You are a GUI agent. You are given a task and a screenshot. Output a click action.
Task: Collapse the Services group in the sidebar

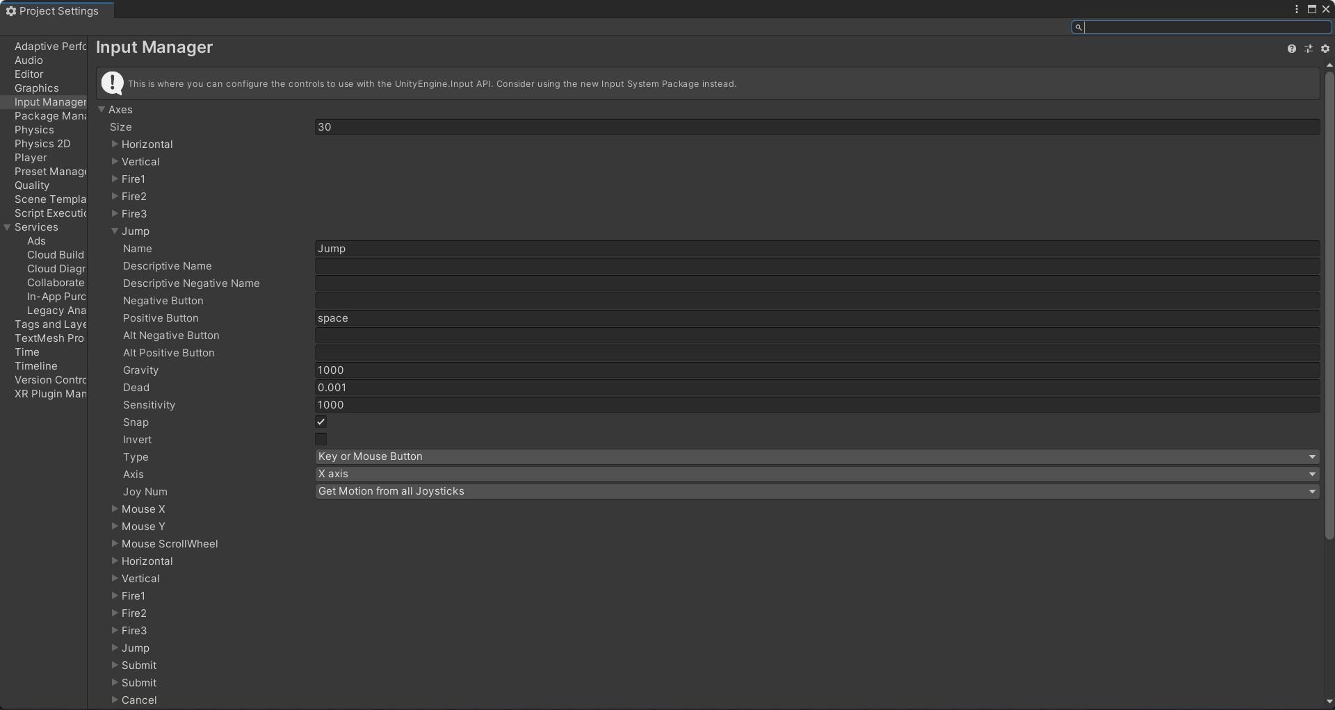(6, 227)
